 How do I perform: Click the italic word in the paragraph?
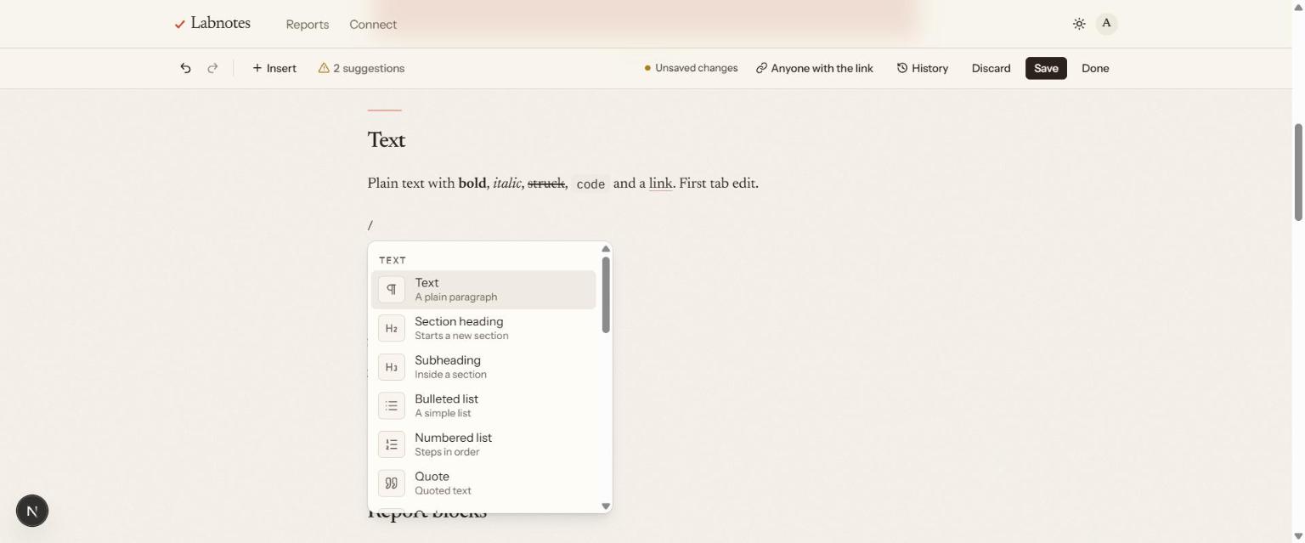click(507, 184)
